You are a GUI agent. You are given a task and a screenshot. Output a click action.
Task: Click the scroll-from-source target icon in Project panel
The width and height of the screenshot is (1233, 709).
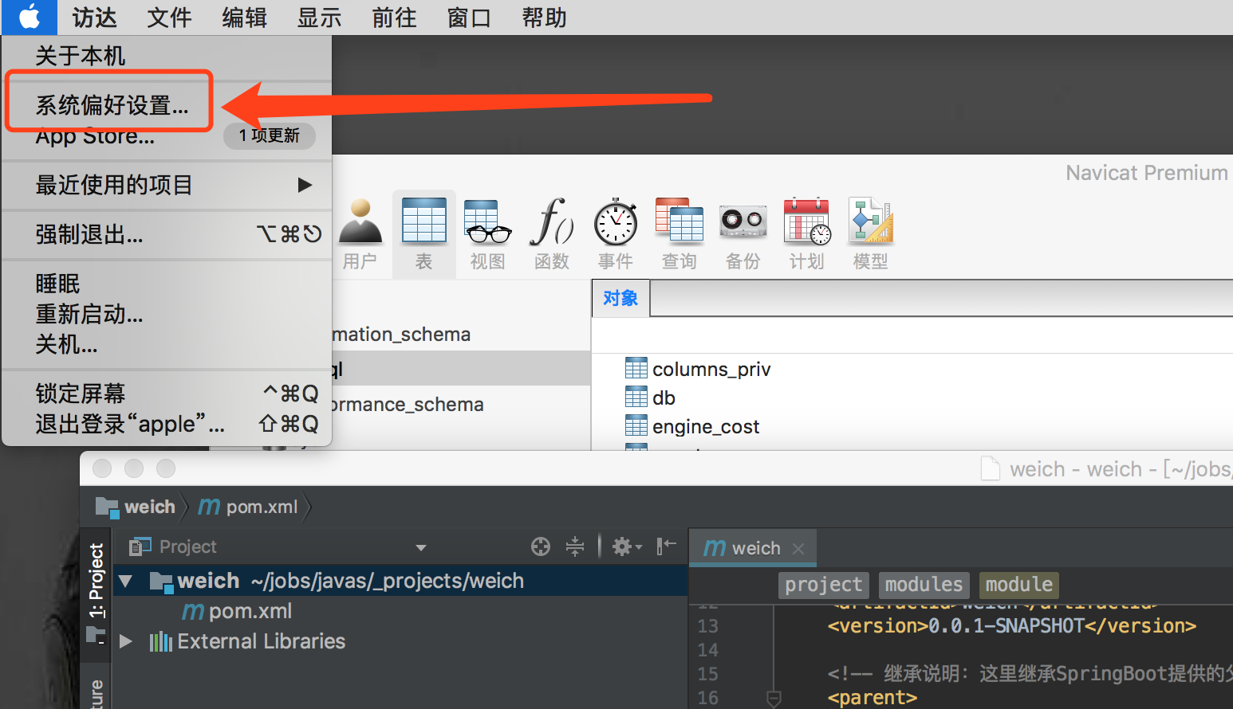(541, 546)
